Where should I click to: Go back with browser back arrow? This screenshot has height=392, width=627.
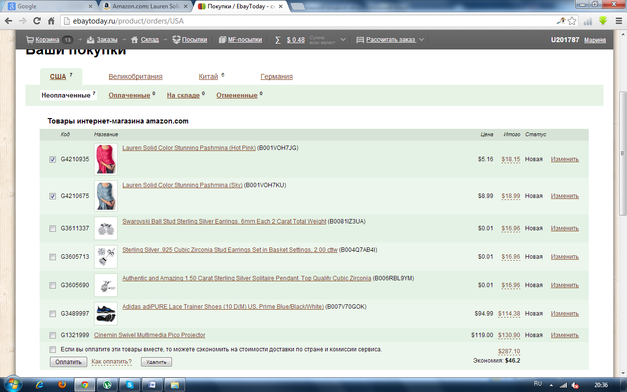(9, 21)
